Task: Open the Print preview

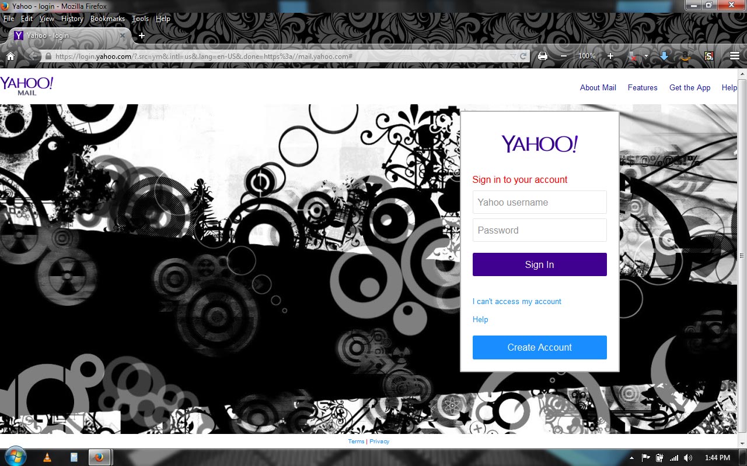Action: (x=543, y=55)
